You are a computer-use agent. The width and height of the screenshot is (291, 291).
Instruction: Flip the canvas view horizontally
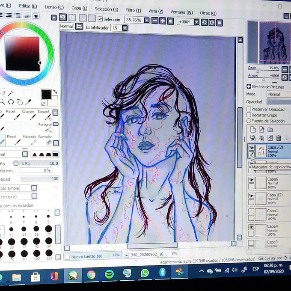(79, 27)
